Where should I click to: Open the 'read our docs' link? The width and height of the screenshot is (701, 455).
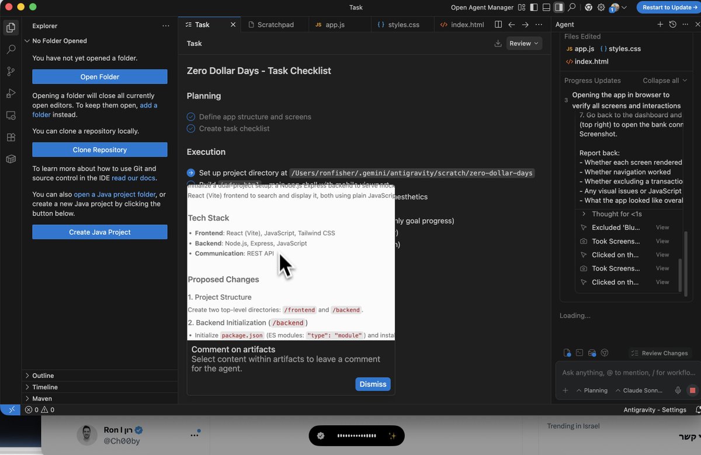134,178
